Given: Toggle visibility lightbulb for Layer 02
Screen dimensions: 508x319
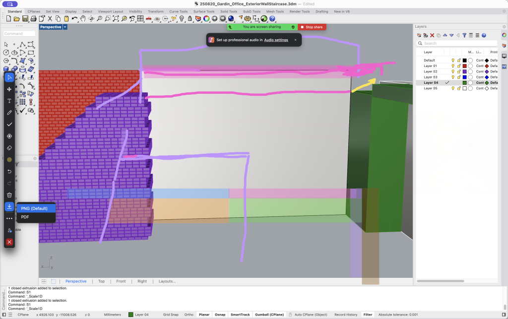Looking at the screenshot, I should click(453, 71).
